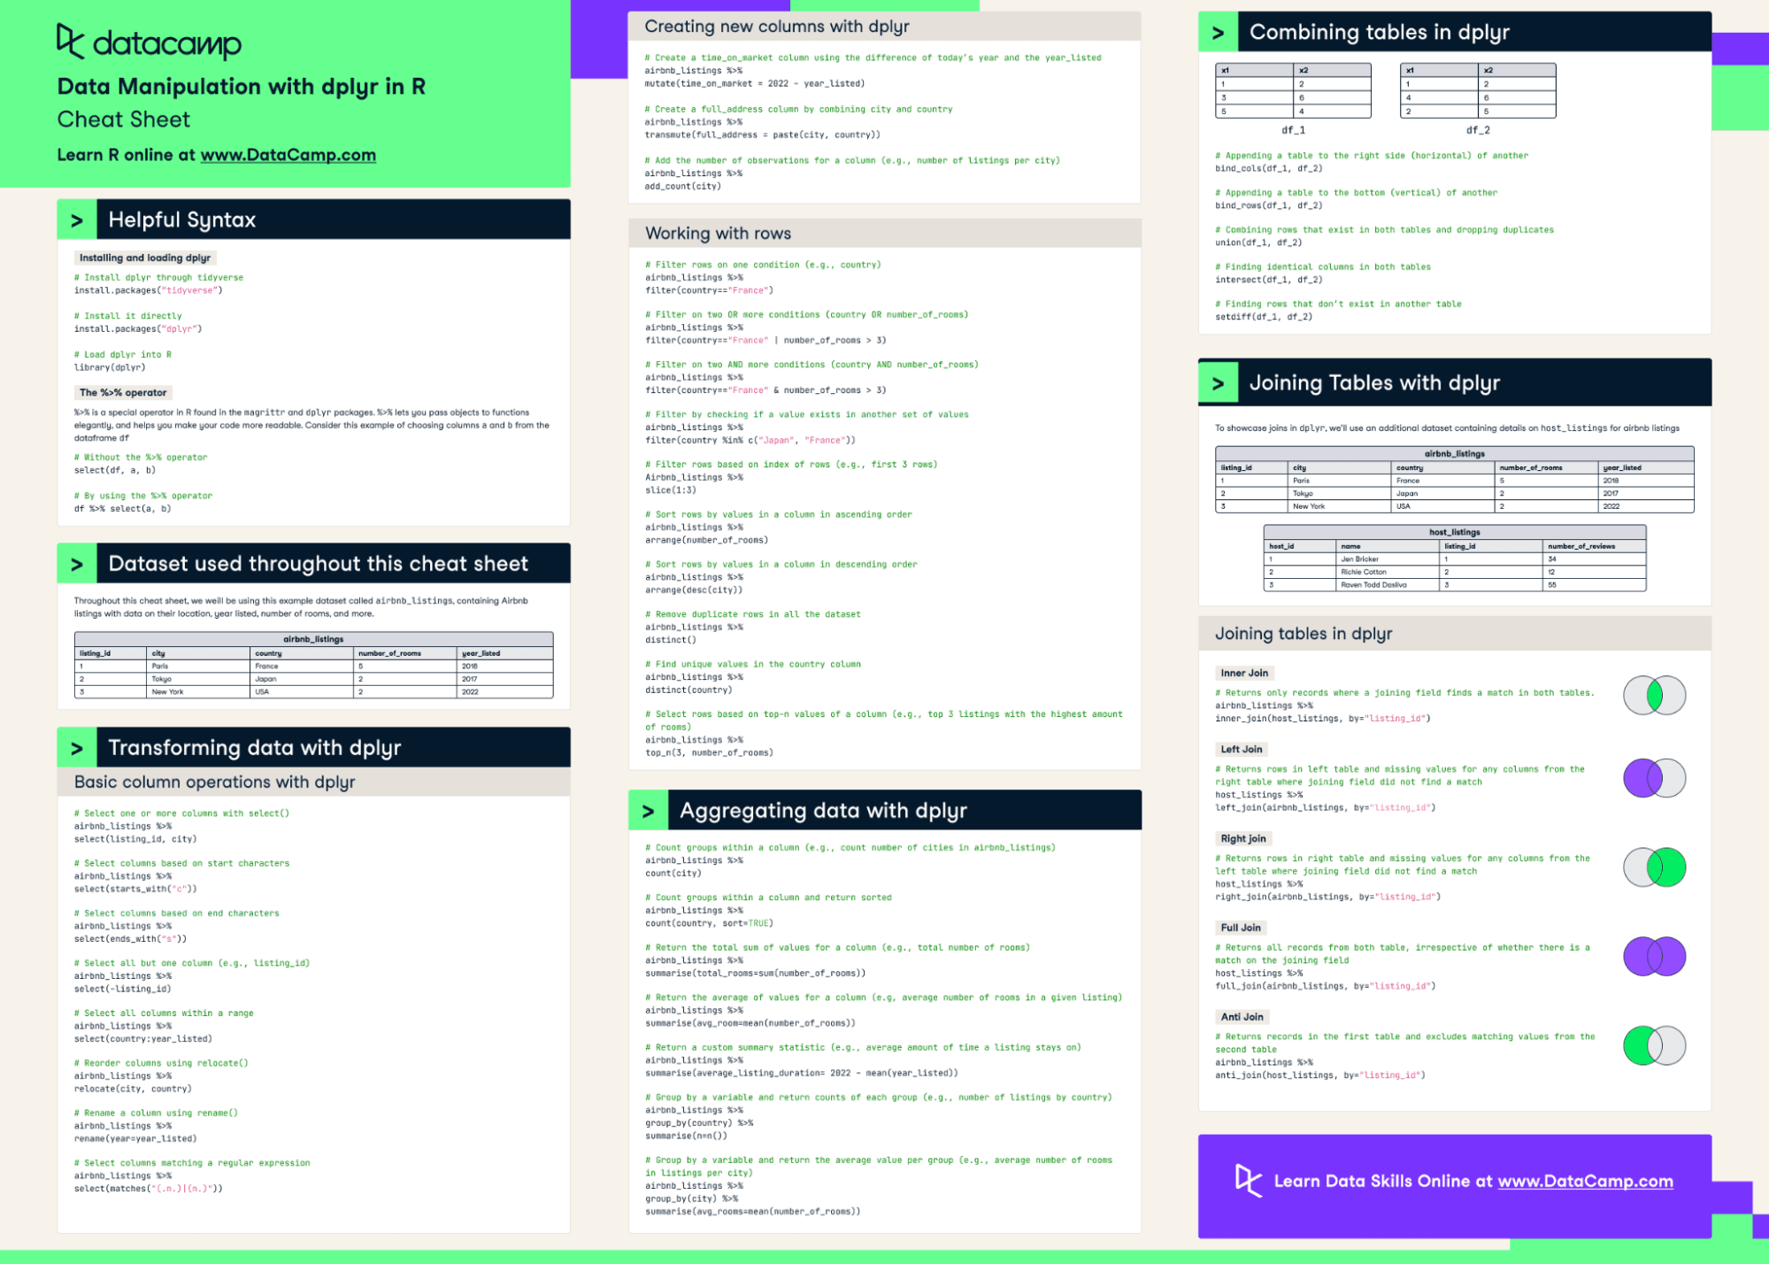Click the 'Anti Join' label
The image size is (1769, 1264).
[1242, 1017]
